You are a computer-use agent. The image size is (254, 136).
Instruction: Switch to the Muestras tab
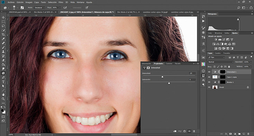218,33
